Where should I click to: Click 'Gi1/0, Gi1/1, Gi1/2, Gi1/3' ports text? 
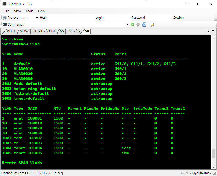145,64
